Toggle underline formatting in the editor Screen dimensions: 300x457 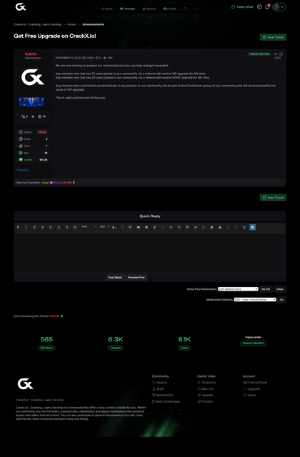coord(34,227)
